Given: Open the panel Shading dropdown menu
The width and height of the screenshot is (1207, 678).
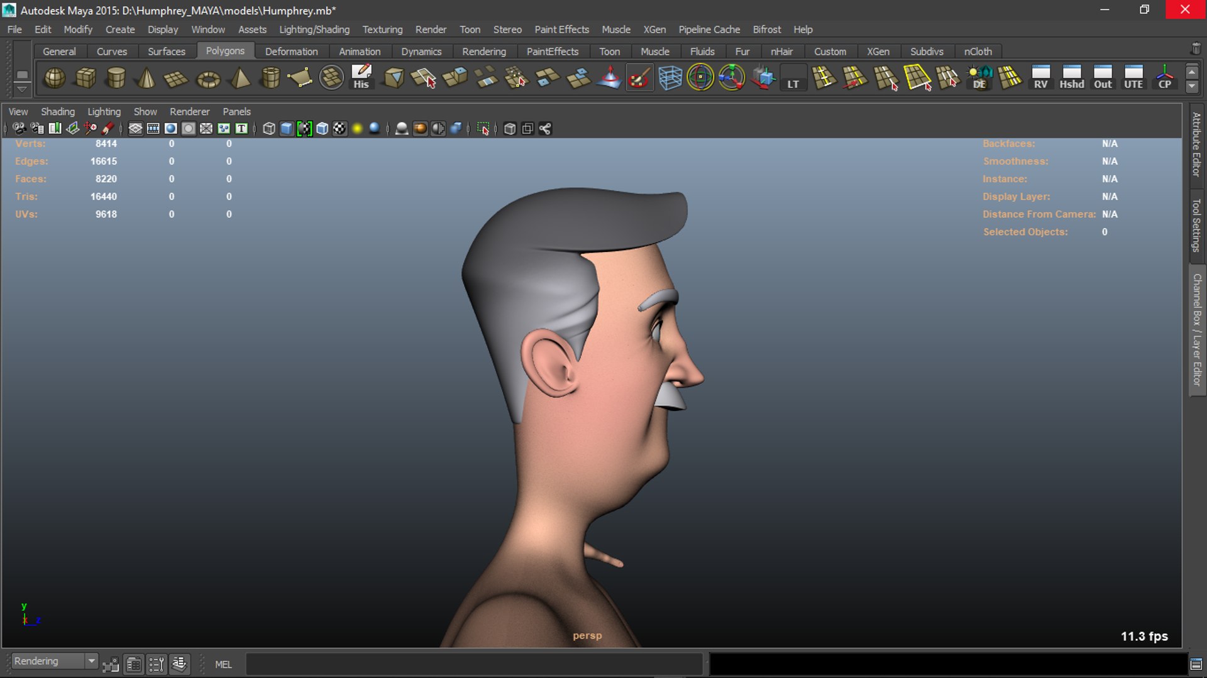Looking at the screenshot, I should point(58,111).
